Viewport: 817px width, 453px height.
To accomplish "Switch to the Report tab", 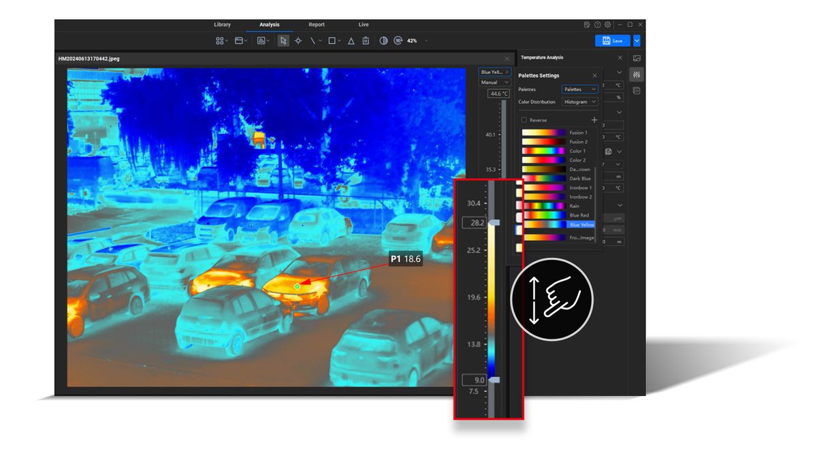I will 317,24.
